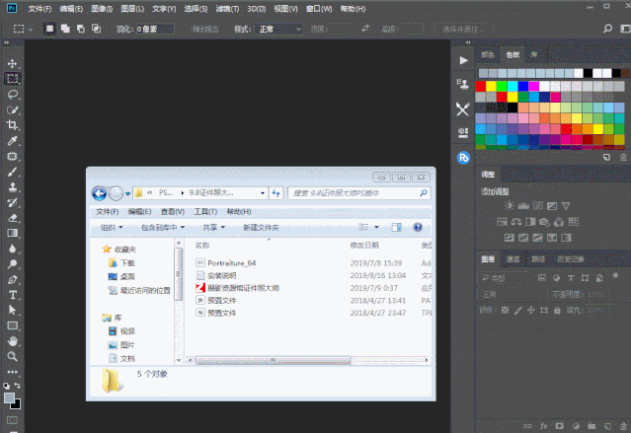Add Brightness/Contrast adjustment icon
The height and width of the screenshot is (433, 631).
[509, 204]
